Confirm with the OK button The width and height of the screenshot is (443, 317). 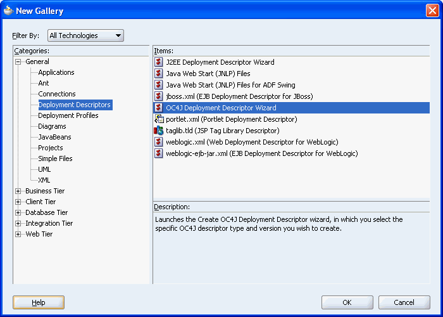tap(347, 302)
